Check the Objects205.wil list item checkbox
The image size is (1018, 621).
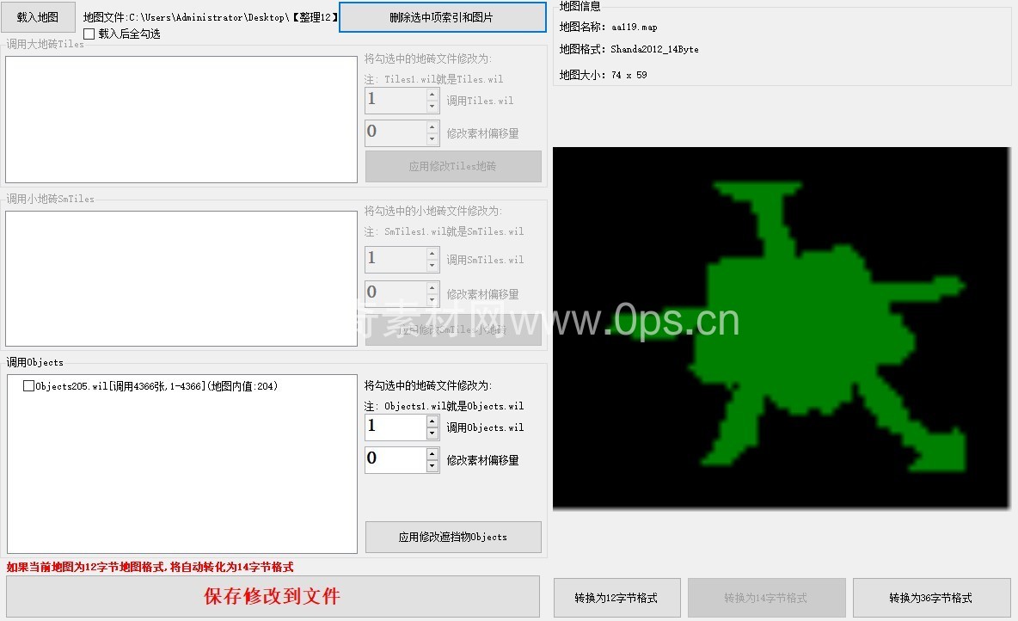[29, 387]
